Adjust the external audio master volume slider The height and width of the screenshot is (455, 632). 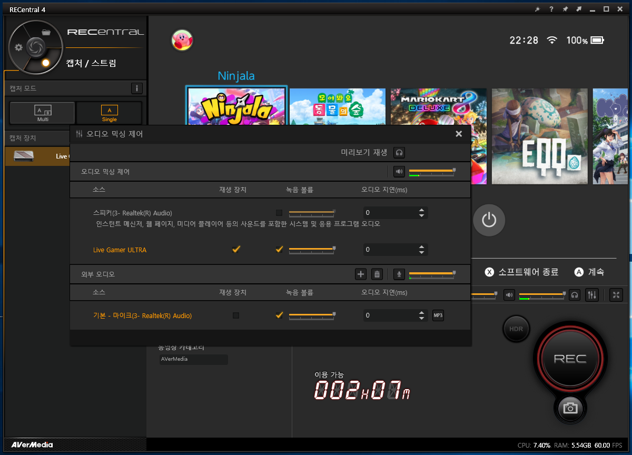(x=432, y=274)
